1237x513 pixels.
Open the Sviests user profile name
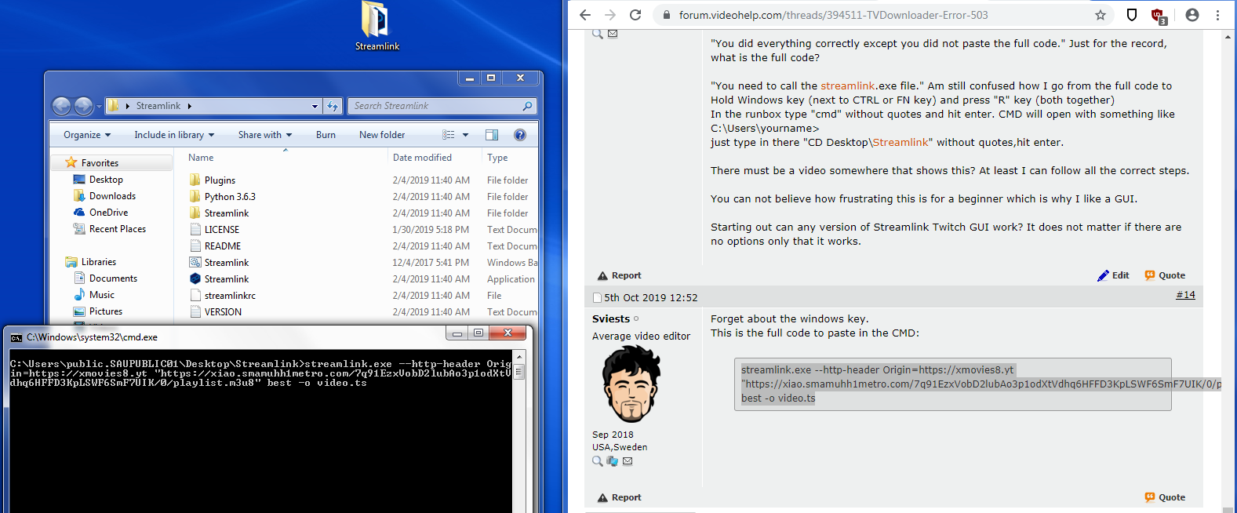pos(611,318)
